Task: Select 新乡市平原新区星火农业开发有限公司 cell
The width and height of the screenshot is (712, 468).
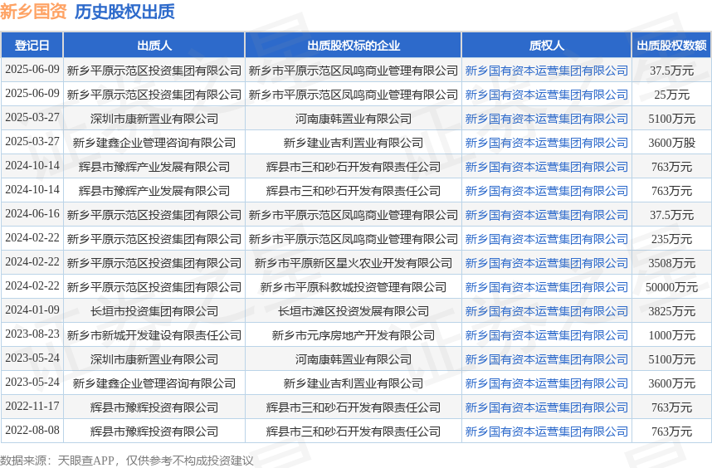Action: pyautogui.click(x=354, y=263)
